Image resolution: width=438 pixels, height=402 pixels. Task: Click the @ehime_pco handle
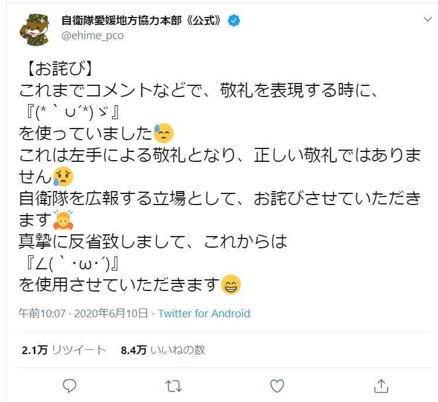coord(92,36)
